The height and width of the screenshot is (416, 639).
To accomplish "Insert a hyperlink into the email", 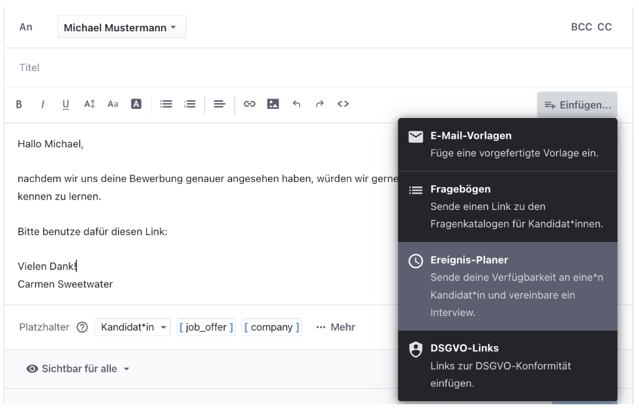I will (x=250, y=104).
